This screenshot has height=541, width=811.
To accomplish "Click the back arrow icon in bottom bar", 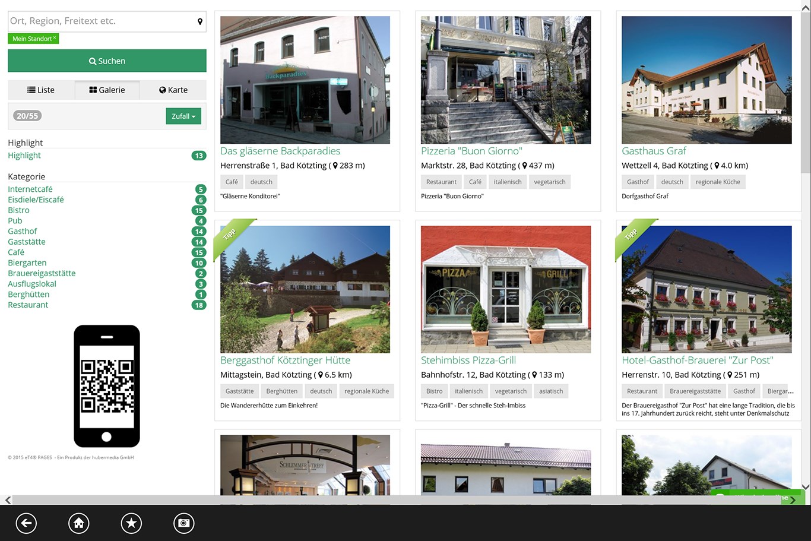I will (x=26, y=523).
